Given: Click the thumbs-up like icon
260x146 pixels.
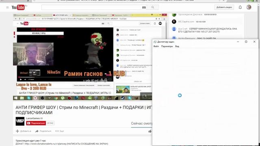Looking at the screenshot, I should coord(150,131).
